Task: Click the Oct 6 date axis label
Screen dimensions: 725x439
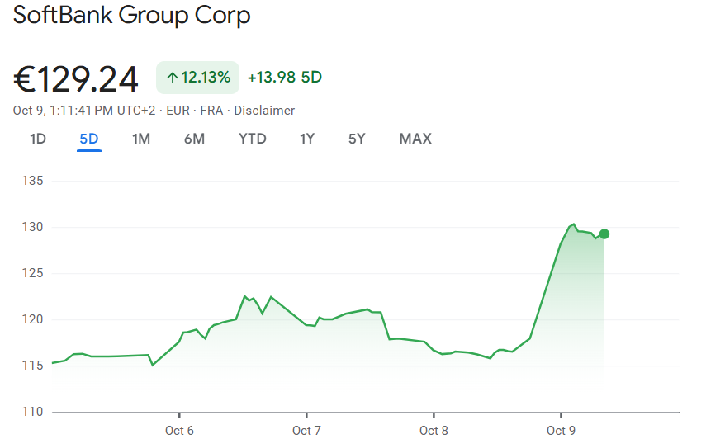Action: pyautogui.click(x=179, y=430)
